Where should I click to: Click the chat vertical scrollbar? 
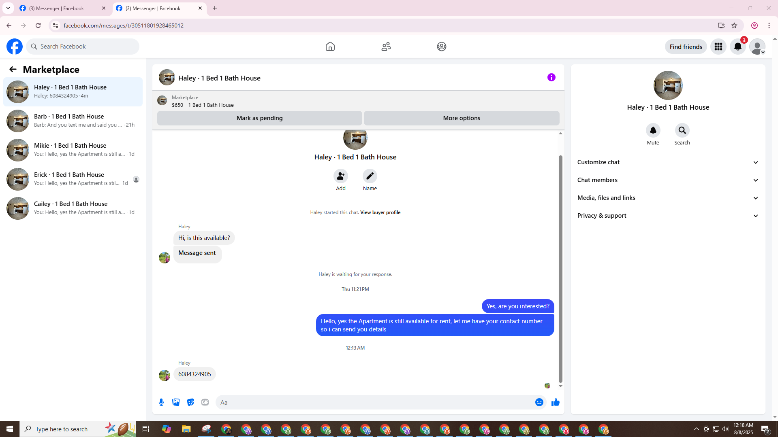coord(560,267)
